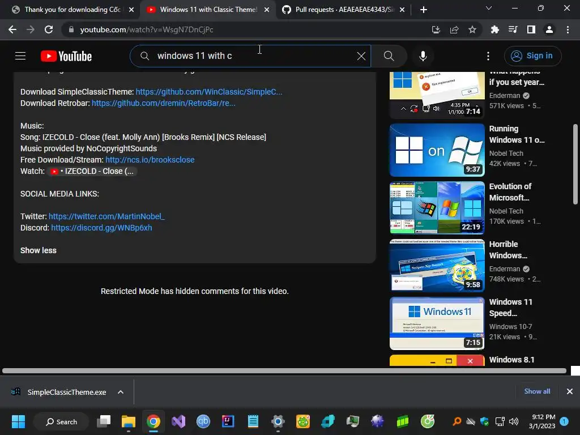Open the IZECOLD - Close video chip
Image resolution: width=580 pixels, height=435 pixels.
92,171
